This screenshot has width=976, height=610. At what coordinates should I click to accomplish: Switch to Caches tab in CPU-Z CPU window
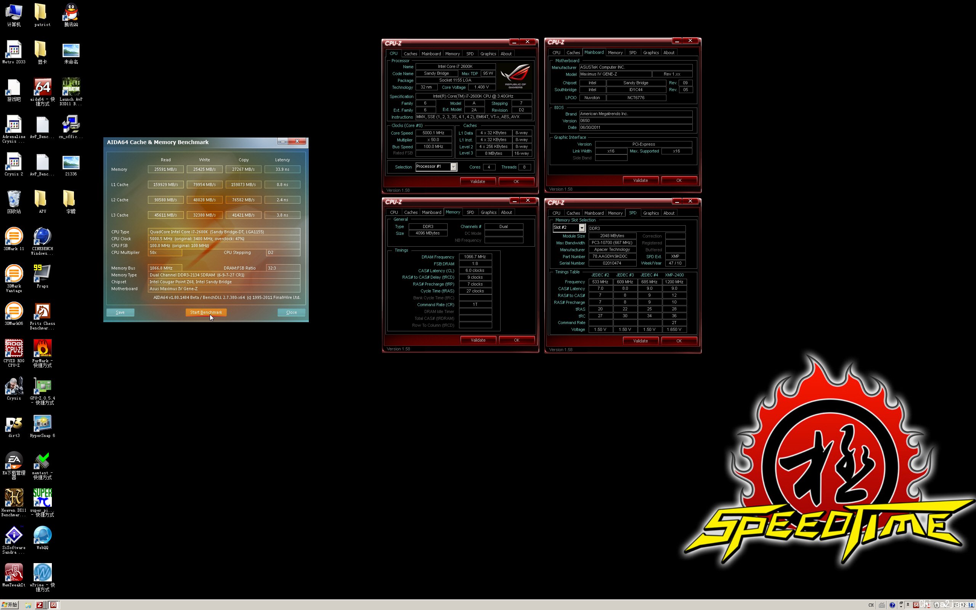pyautogui.click(x=410, y=54)
